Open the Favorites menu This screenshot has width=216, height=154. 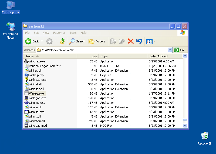click(59, 33)
